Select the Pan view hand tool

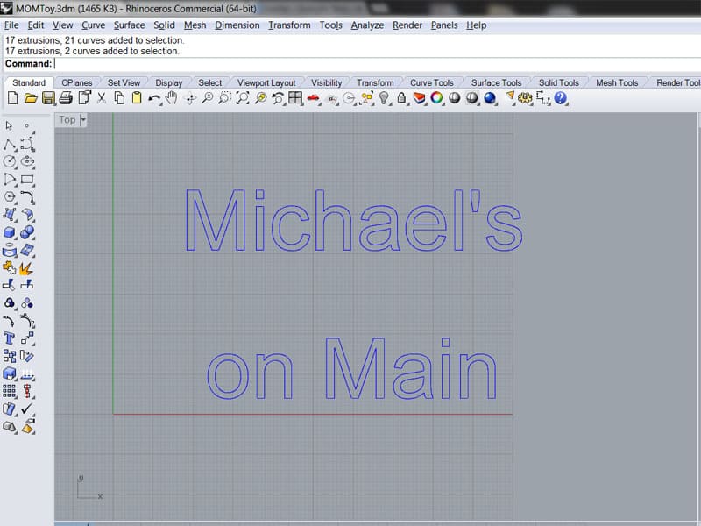tap(172, 99)
